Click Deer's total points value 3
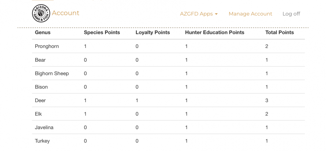The width and height of the screenshot is (326, 151). tap(267, 100)
